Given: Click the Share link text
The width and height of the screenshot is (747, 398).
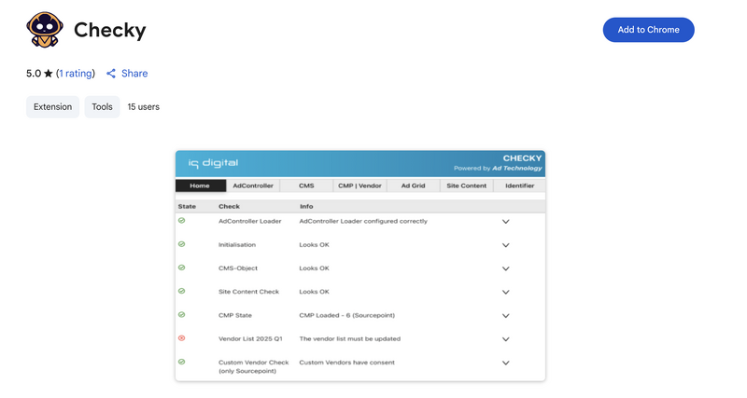Looking at the screenshot, I should pos(134,74).
